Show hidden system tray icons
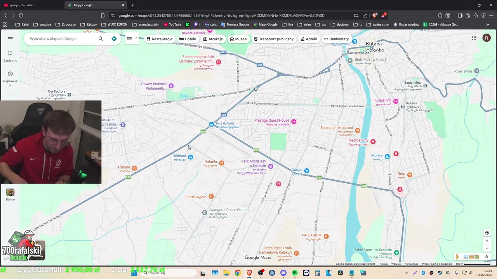This screenshot has height=279, width=497. point(407,273)
